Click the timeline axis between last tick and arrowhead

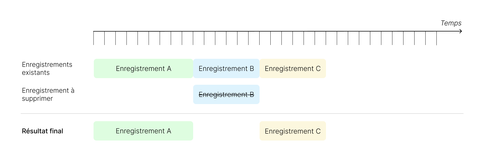coord(448,31)
